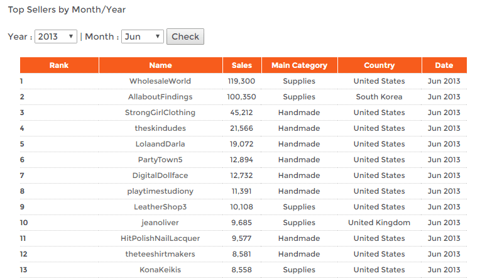Click the Name column header
Viewport: 497px width, 278px height.
(160, 65)
